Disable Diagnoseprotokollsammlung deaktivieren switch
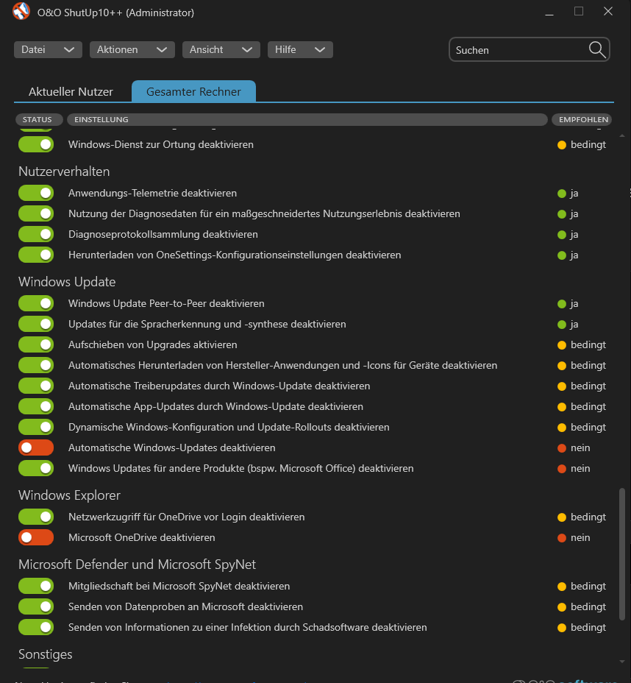631x683 pixels. click(x=36, y=234)
